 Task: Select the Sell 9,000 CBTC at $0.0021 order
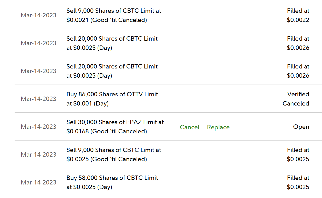114,15
